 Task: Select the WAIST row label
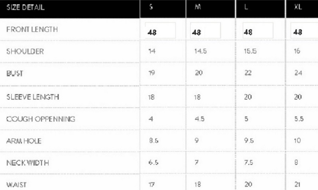[x=16, y=185]
